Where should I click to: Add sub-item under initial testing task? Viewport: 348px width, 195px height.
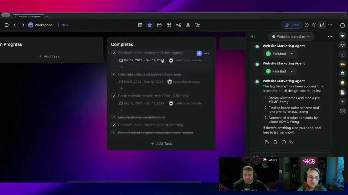coord(122,67)
